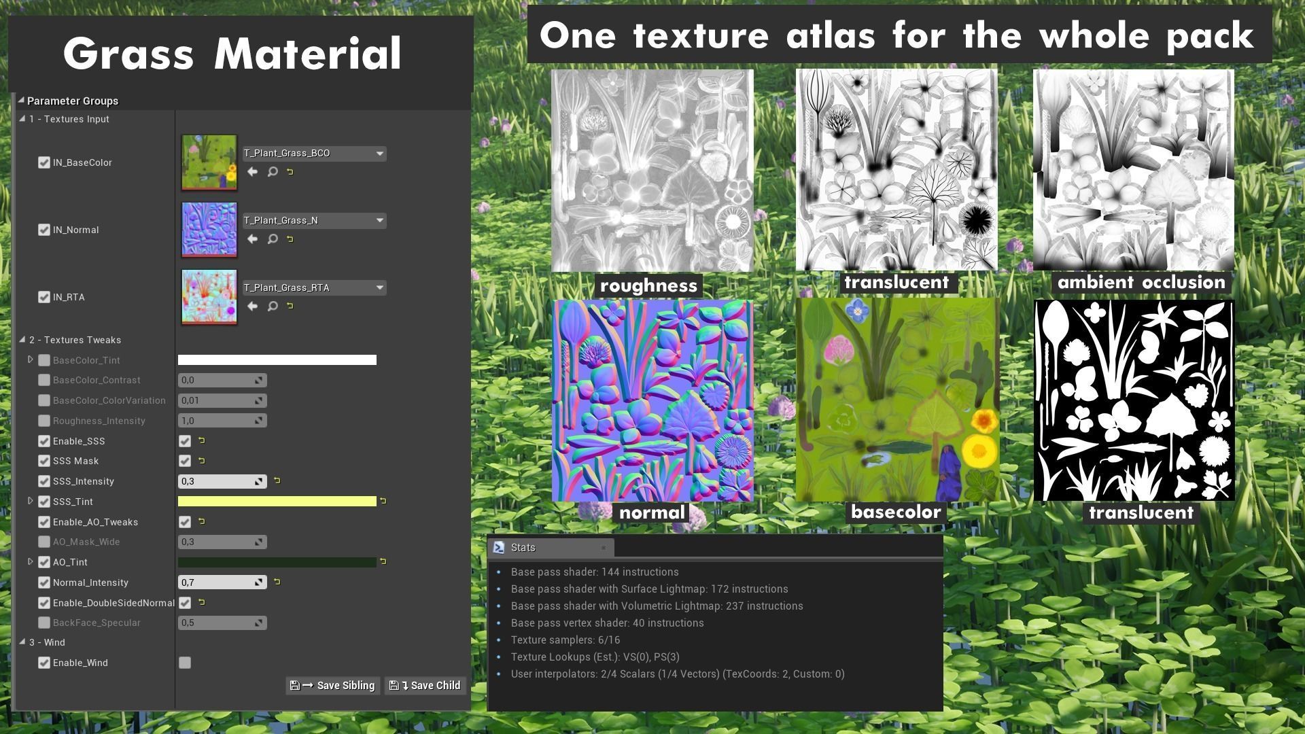Screen dimensions: 1305x734
Task: Reset Enable_SSS value to default
Action: 202,440
